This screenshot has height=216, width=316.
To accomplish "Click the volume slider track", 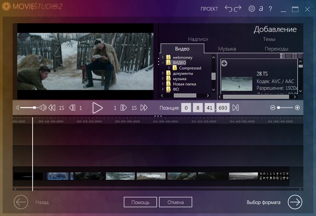I will click(29, 108).
